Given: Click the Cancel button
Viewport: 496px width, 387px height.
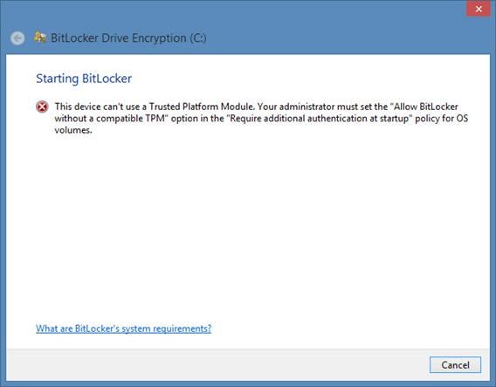Looking at the screenshot, I should pos(455,365).
